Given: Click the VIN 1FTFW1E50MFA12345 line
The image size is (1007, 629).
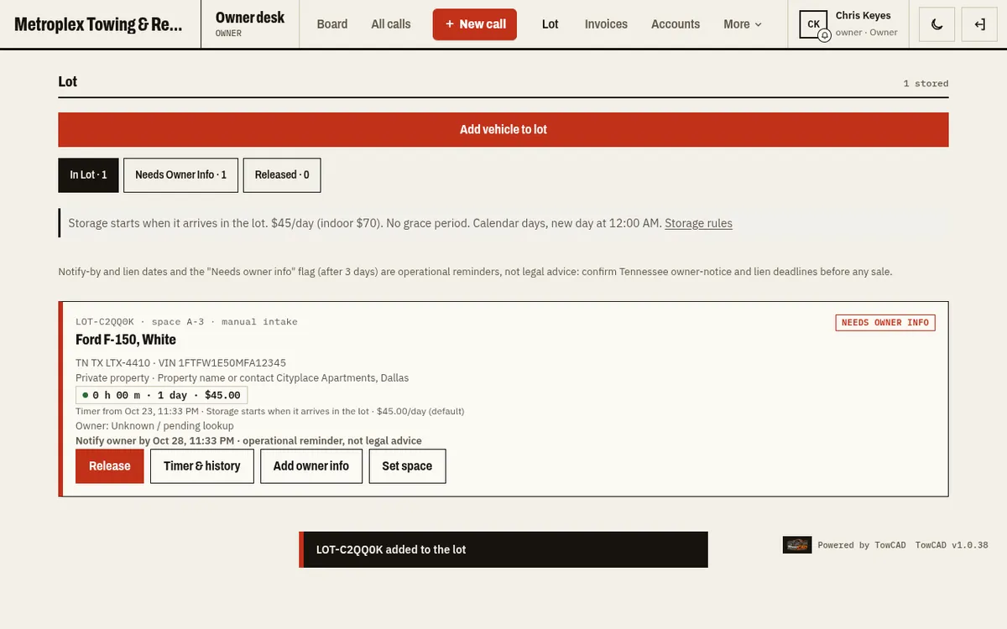Looking at the screenshot, I should pyautogui.click(x=180, y=363).
